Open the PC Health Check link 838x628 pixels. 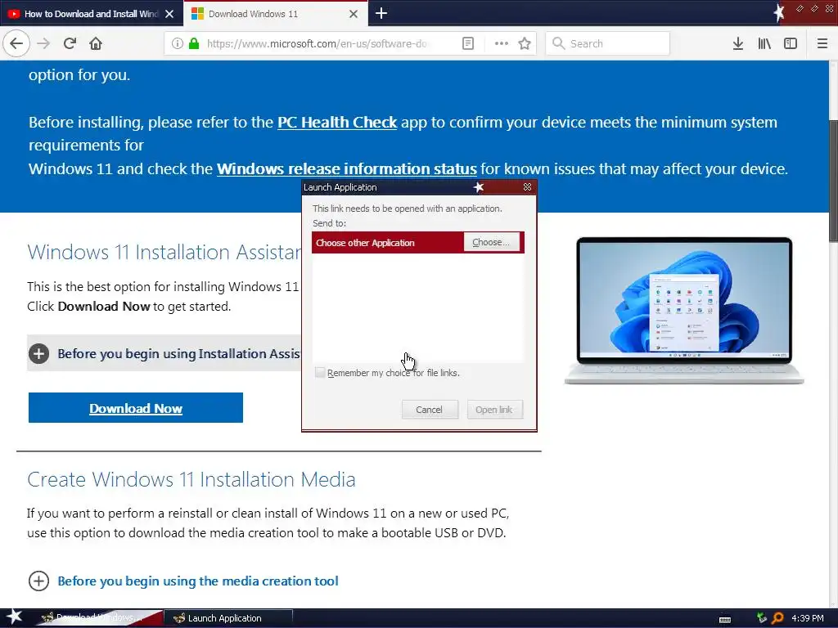point(336,123)
